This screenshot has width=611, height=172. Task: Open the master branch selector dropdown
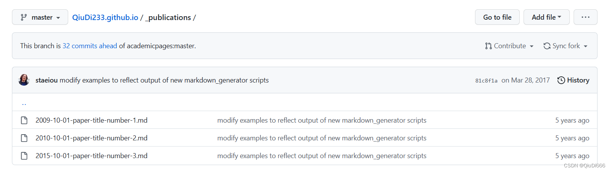pos(40,17)
